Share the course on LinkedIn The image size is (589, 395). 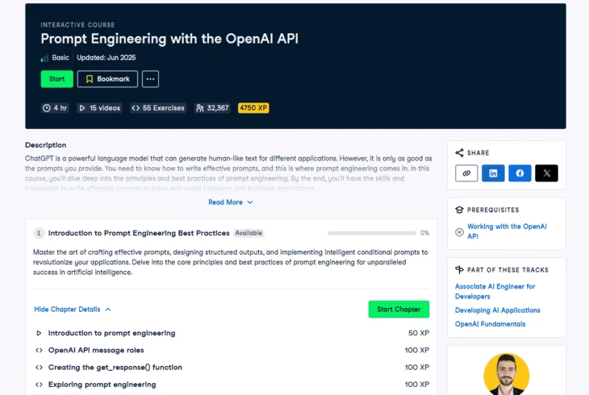tap(493, 173)
